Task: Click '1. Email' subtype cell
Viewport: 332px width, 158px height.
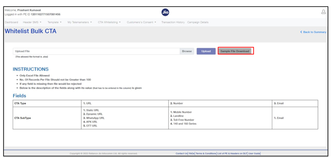Action: (295, 118)
